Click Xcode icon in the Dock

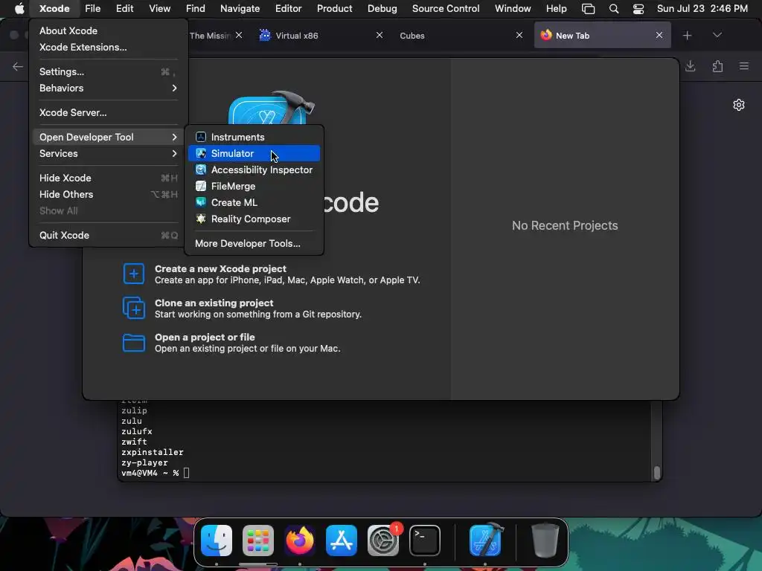coord(485,541)
